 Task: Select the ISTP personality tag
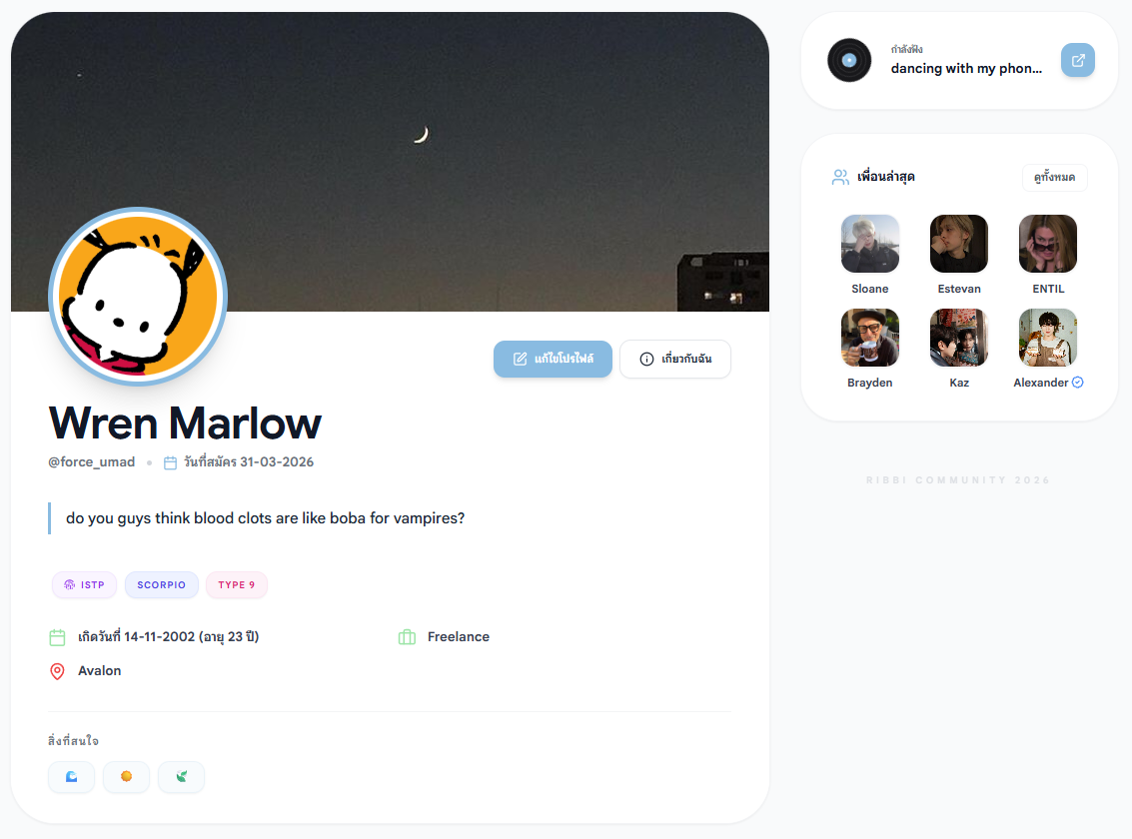tap(84, 585)
